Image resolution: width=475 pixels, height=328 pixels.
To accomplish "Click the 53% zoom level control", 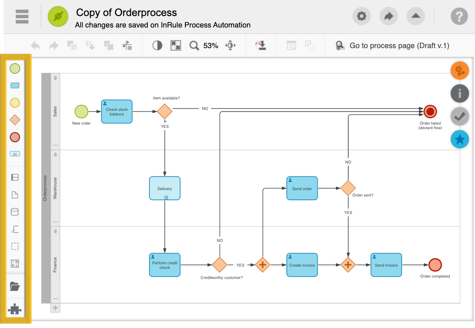I will click(x=210, y=45).
